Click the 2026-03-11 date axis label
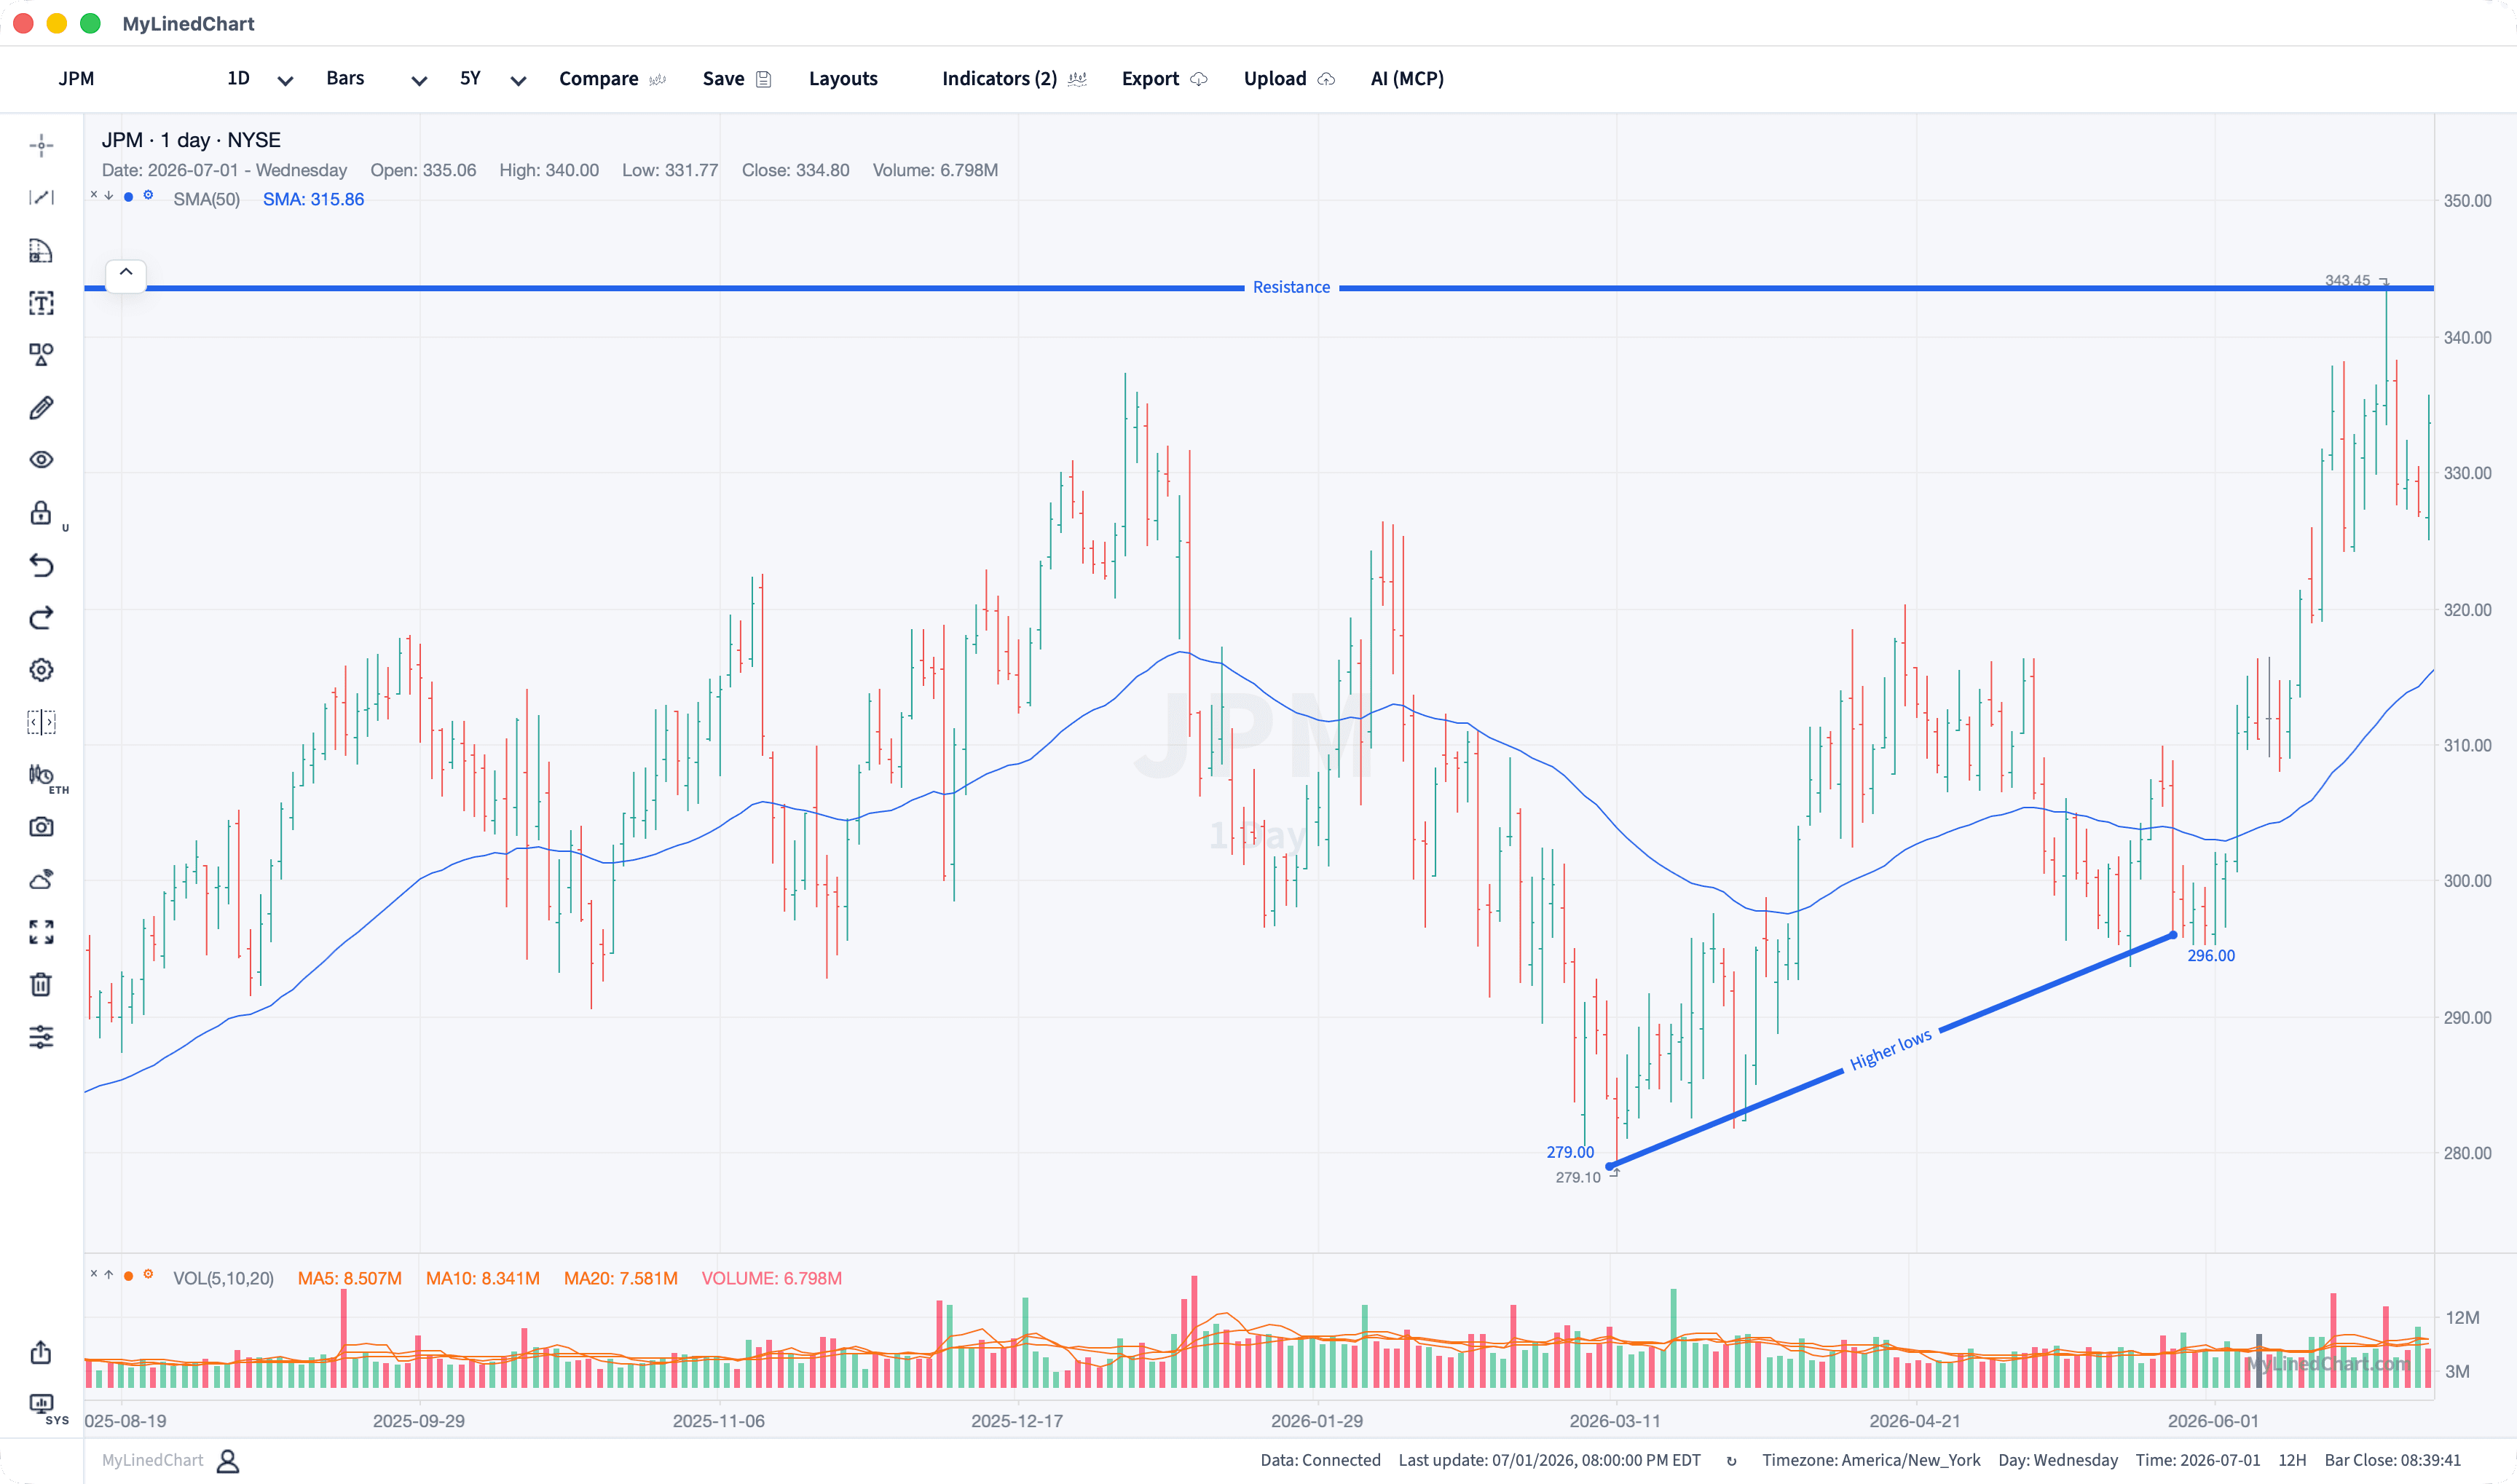This screenshot has width=2517, height=1484. coord(1614,1421)
